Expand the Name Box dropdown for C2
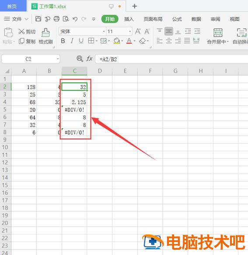Image resolution: width=248 pixels, height=255 pixels. (x=58, y=59)
